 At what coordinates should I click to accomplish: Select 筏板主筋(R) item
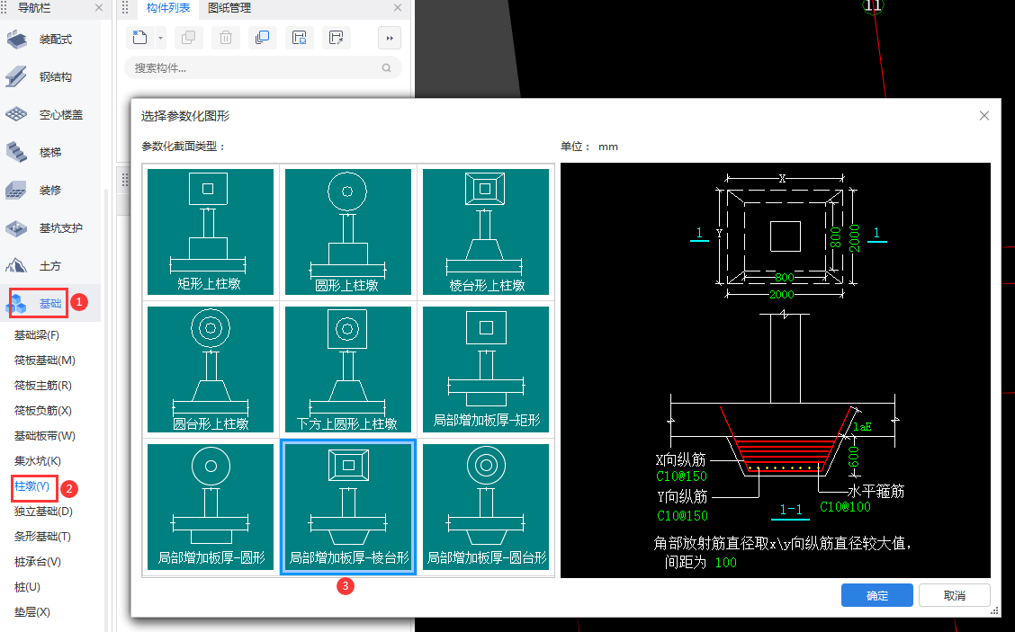[x=42, y=386]
